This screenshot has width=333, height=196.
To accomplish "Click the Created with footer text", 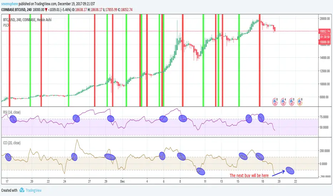I will point(9,190).
